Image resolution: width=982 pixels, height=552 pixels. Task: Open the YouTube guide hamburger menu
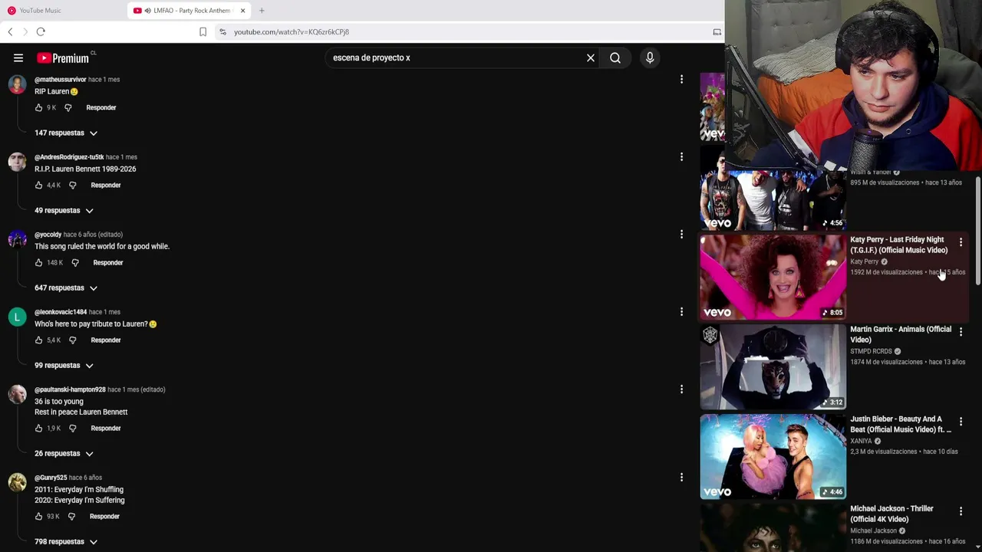(x=18, y=58)
